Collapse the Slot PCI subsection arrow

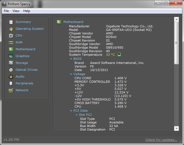(x=76, y=115)
